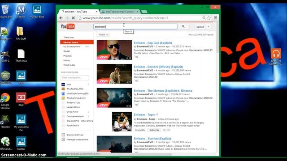Click the Browse channels plus icon
The height and width of the screenshot is (161, 287).
click(x=63, y=135)
